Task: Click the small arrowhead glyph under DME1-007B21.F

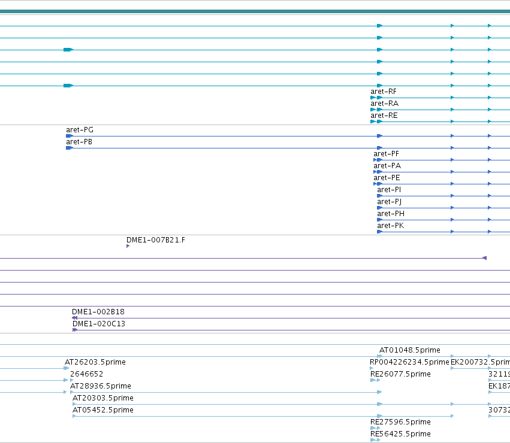Action: tap(128, 247)
